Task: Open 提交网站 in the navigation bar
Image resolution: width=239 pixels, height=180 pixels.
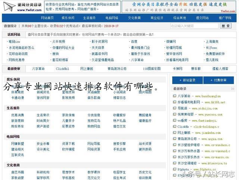Action: pos(202,18)
